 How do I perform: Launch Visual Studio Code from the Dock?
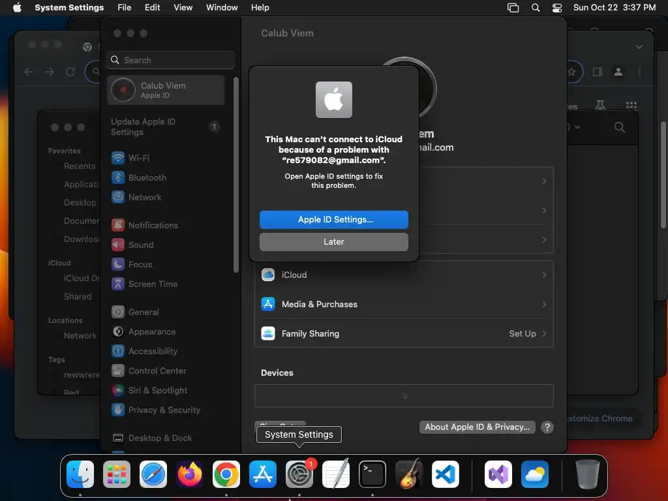point(446,474)
